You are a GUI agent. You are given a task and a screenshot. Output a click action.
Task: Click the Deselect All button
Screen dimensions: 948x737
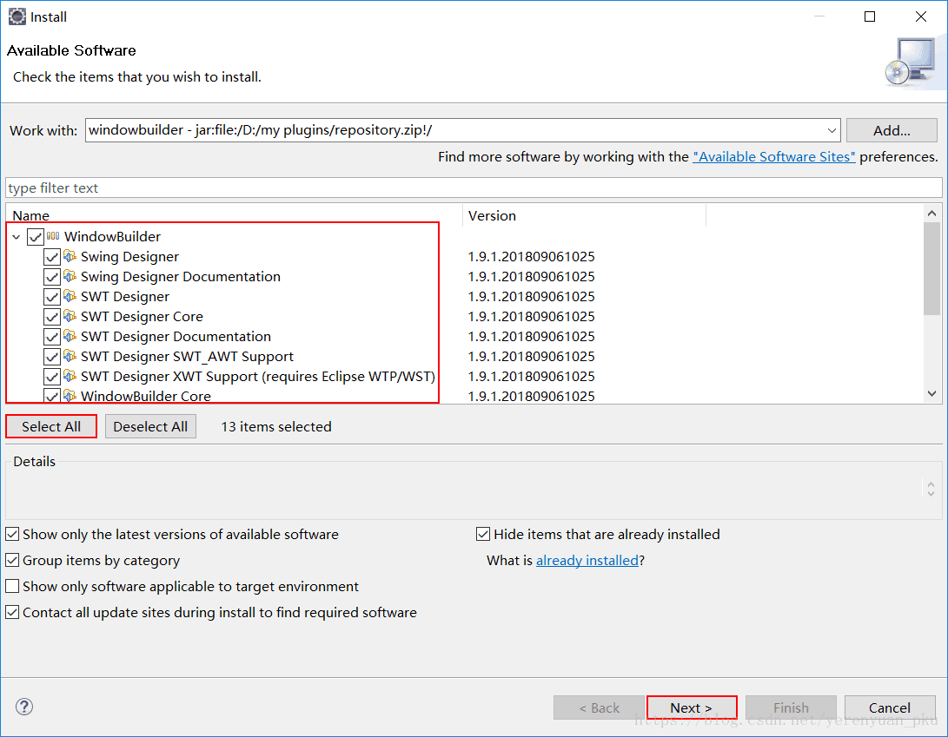coord(150,426)
